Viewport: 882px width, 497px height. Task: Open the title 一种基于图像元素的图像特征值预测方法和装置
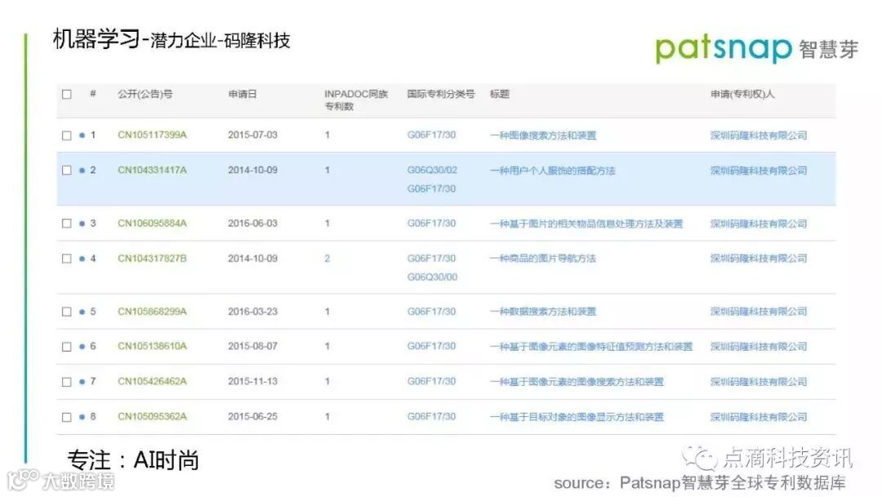591,347
